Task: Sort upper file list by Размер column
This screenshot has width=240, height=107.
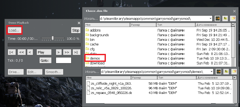Action: (x=143, y=25)
